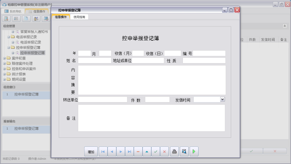Click the 内容摘要 text area

152,80
